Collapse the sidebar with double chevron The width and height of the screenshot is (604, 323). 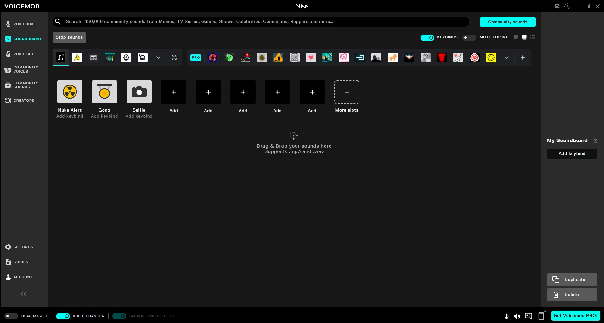point(24,294)
